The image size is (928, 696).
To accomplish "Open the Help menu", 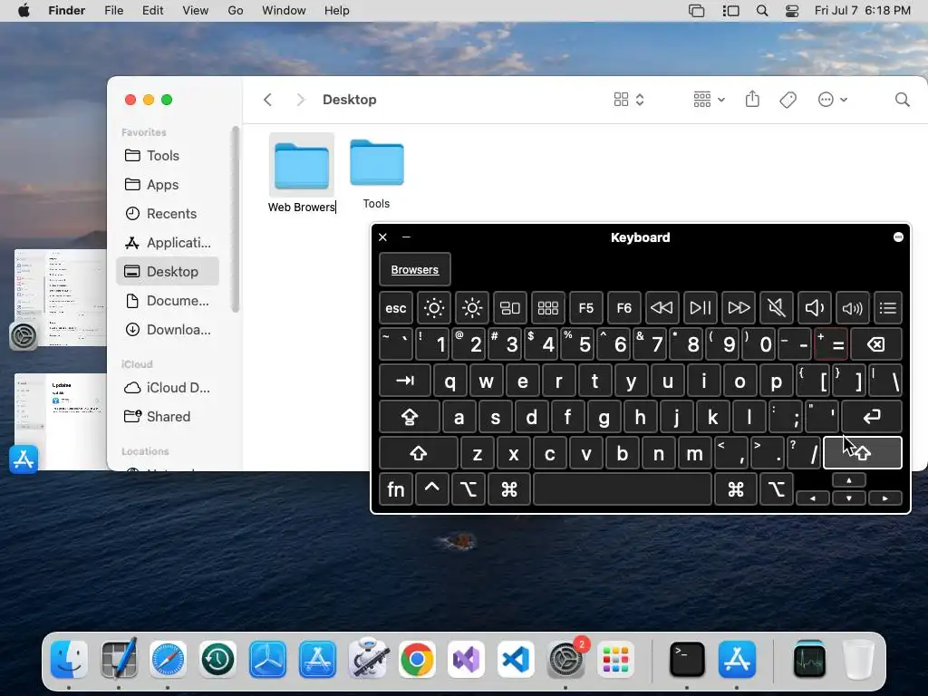I will tap(337, 11).
